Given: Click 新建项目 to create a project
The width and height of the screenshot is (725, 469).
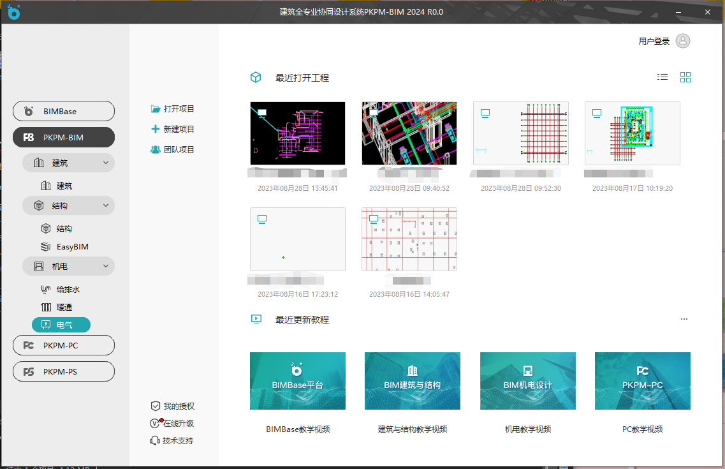Looking at the screenshot, I should click(172, 129).
